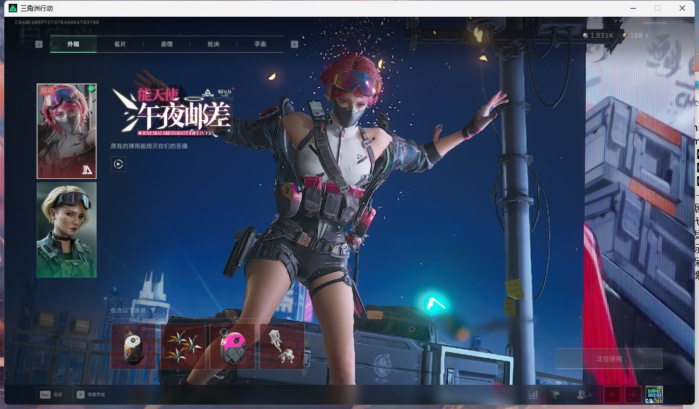Click the 正在使用 button
This screenshot has width=699, height=409.
(x=609, y=358)
